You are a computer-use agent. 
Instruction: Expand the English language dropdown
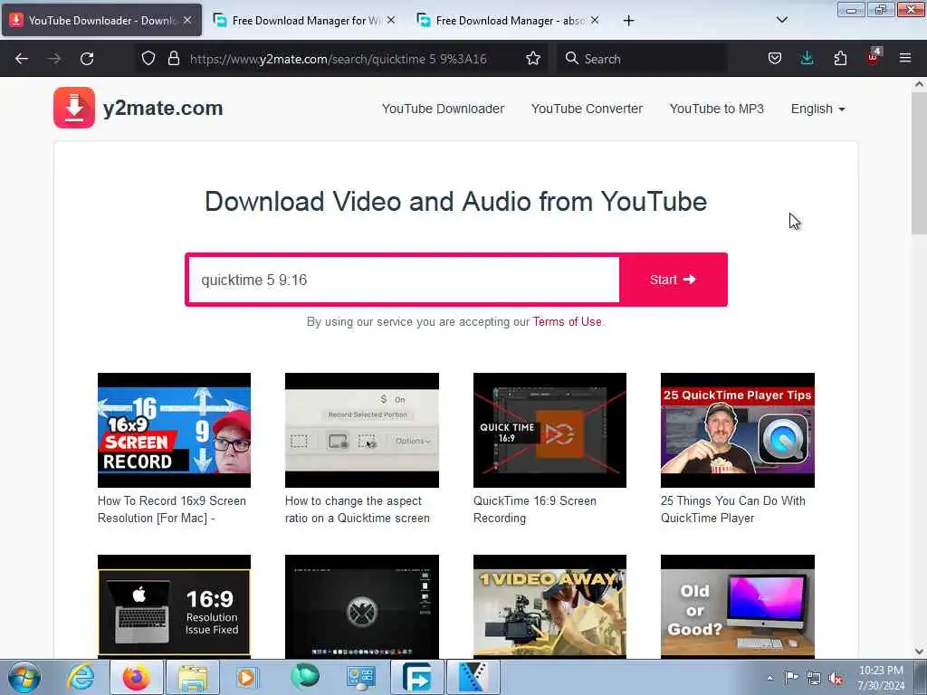tap(817, 109)
